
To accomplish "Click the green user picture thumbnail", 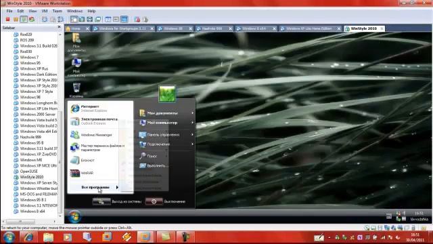I will [x=167, y=94].
